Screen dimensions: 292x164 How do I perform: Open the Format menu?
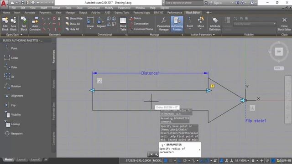tap(56, 8)
